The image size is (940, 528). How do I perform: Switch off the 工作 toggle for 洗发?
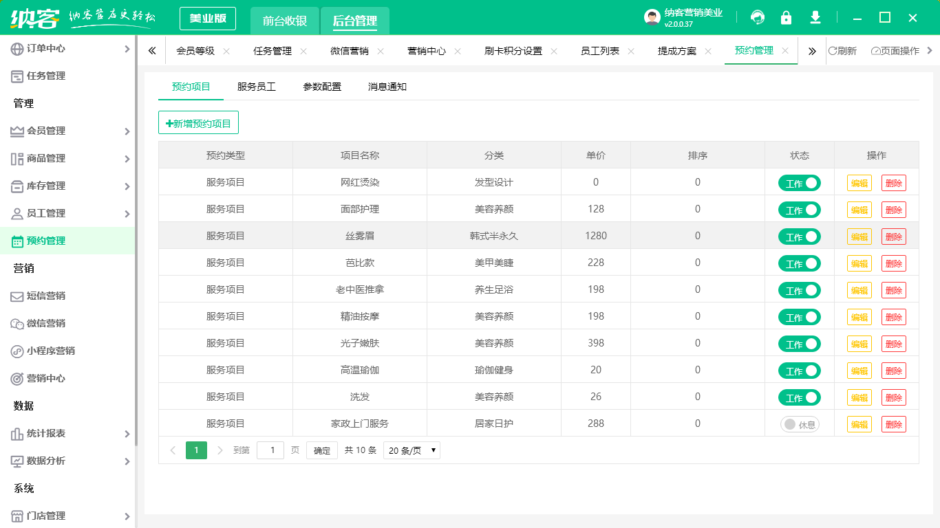tap(799, 397)
